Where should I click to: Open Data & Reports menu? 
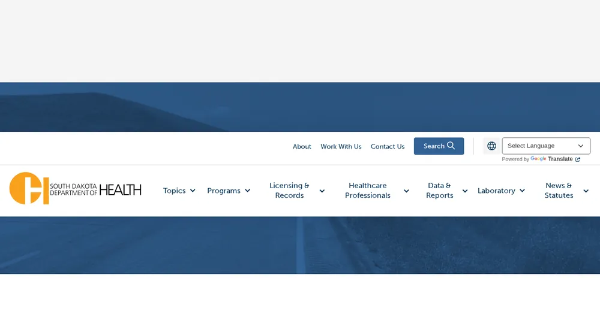pyautogui.click(x=440, y=191)
